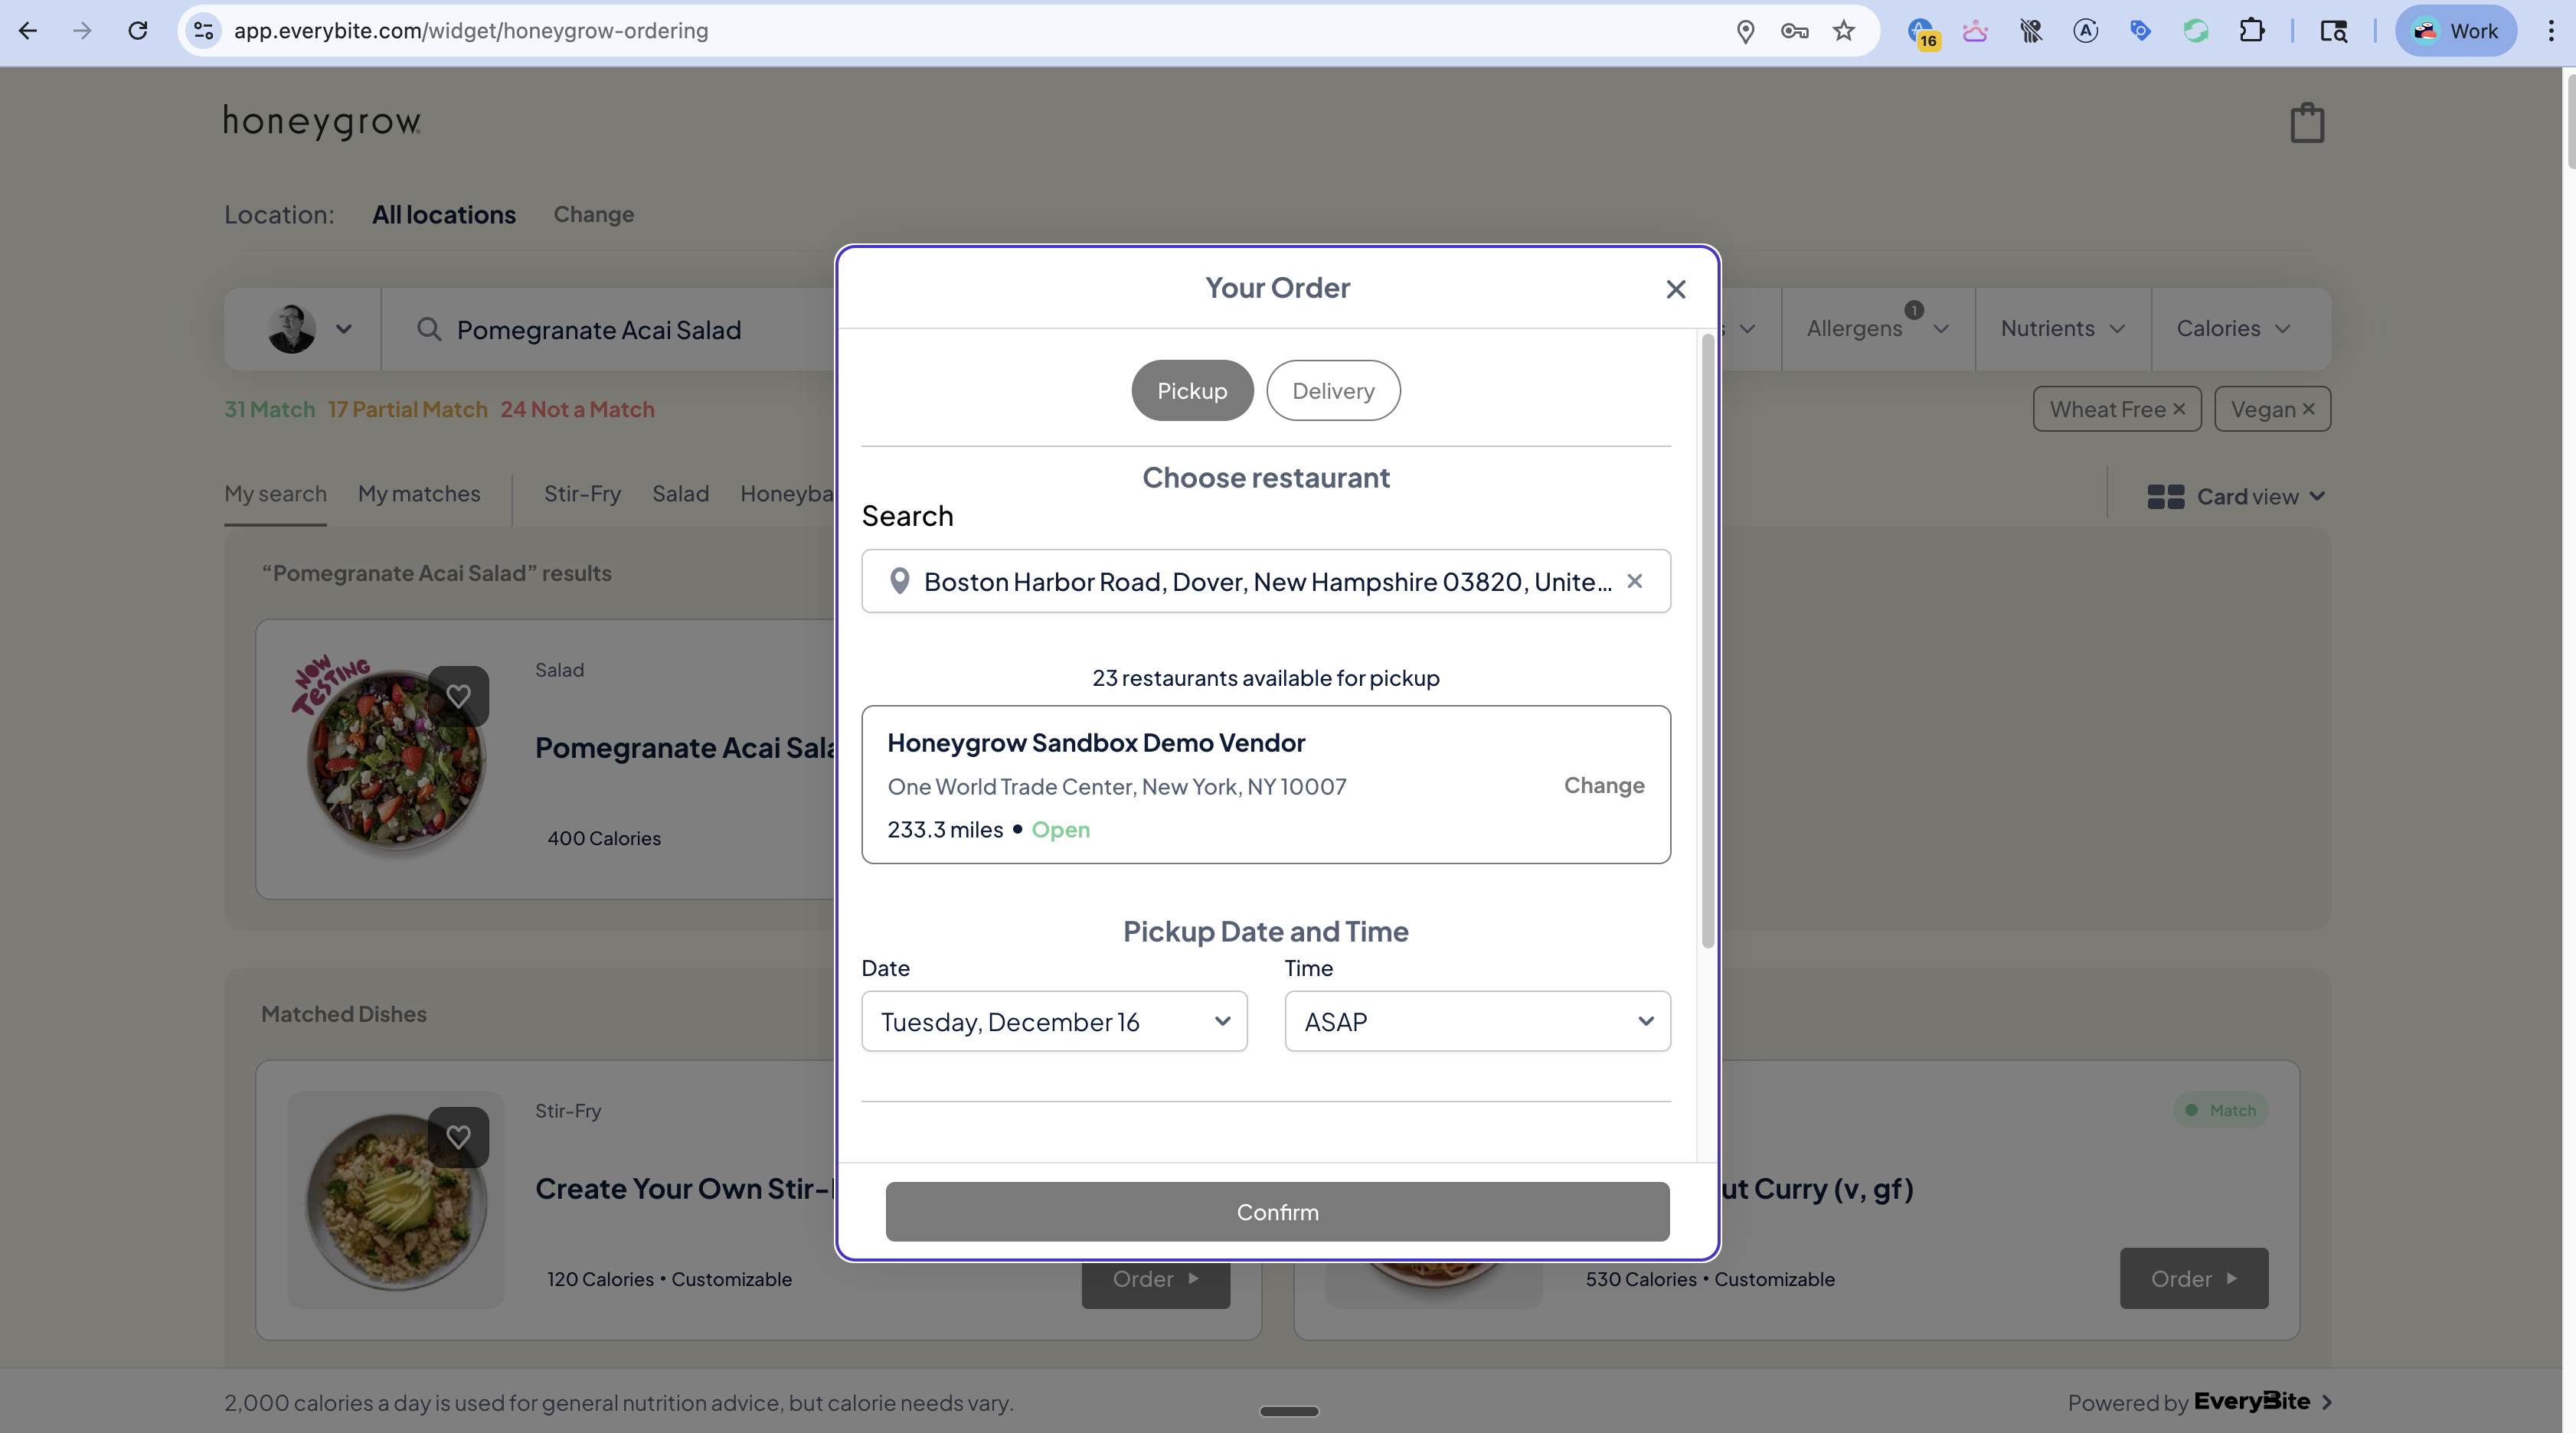The image size is (2576, 1433).
Task: Favorite the Pomegranate Acai Salad dish
Action: pos(459,696)
